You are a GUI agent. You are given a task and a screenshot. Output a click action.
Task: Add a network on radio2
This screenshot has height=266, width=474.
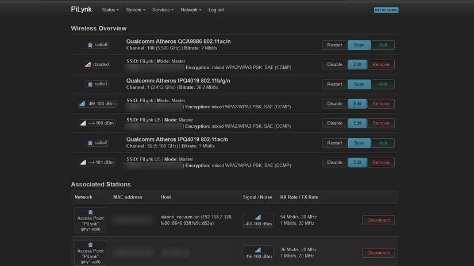click(383, 143)
